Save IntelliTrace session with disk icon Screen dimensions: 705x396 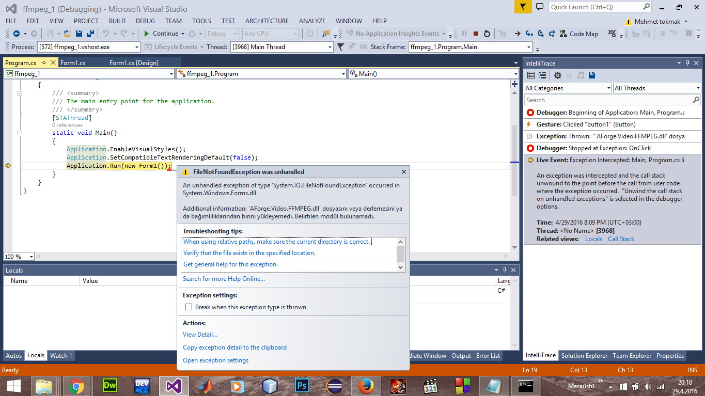tap(592, 75)
